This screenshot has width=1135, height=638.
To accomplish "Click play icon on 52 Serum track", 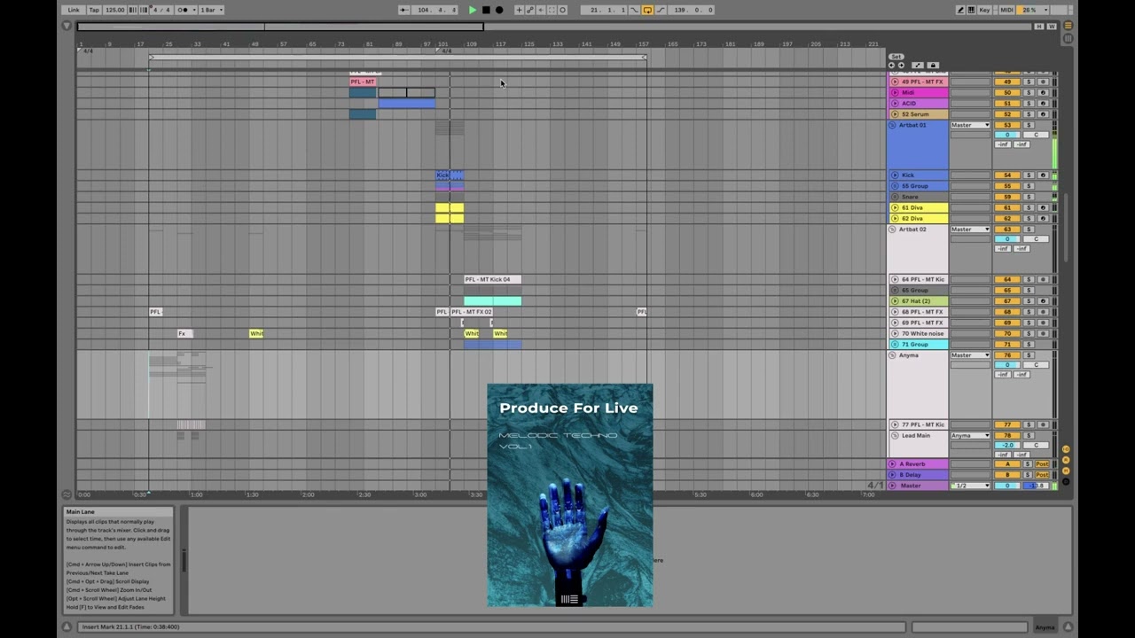I will pos(895,114).
